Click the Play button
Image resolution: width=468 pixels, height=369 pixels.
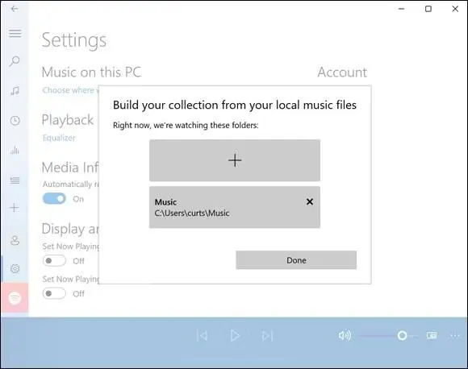(x=235, y=336)
